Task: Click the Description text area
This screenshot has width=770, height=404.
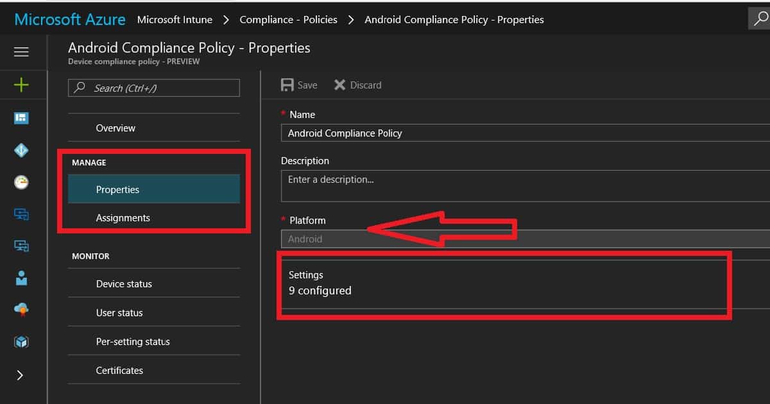Action: coord(526,187)
